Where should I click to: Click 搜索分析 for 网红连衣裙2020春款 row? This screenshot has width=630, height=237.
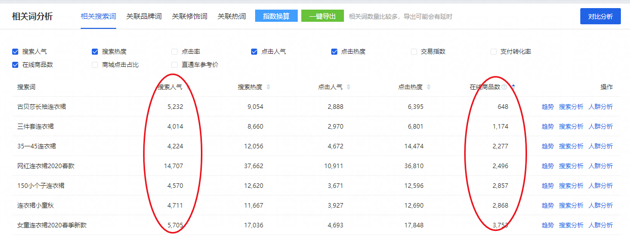pyautogui.click(x=571, y=166)
